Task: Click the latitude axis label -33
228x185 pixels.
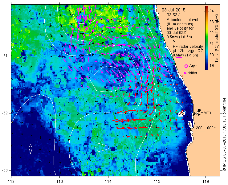Action: click(x=4, y=170)
